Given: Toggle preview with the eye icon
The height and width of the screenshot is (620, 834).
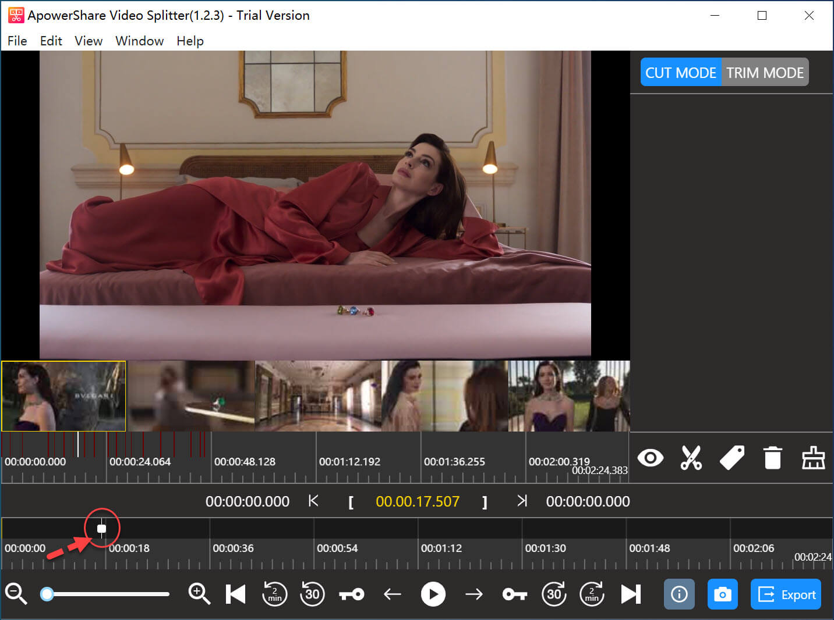Looking at the screenshot, I should [650, 458].
